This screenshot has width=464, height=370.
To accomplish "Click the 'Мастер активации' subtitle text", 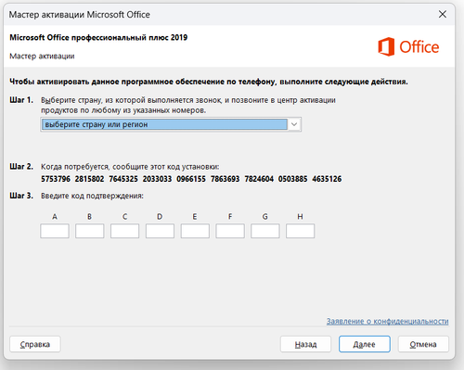I will [x=42, y=57].
